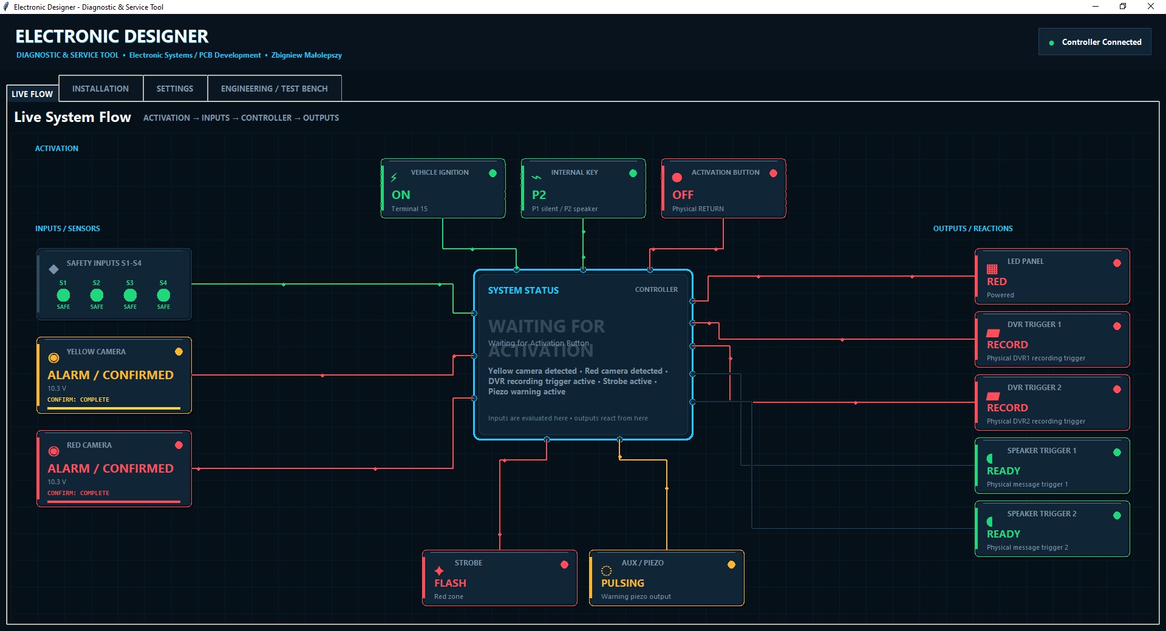Click the Physical RETURN caption
Screen dimensions: 1166x631
pyautogui.click(x=698, y=209)
